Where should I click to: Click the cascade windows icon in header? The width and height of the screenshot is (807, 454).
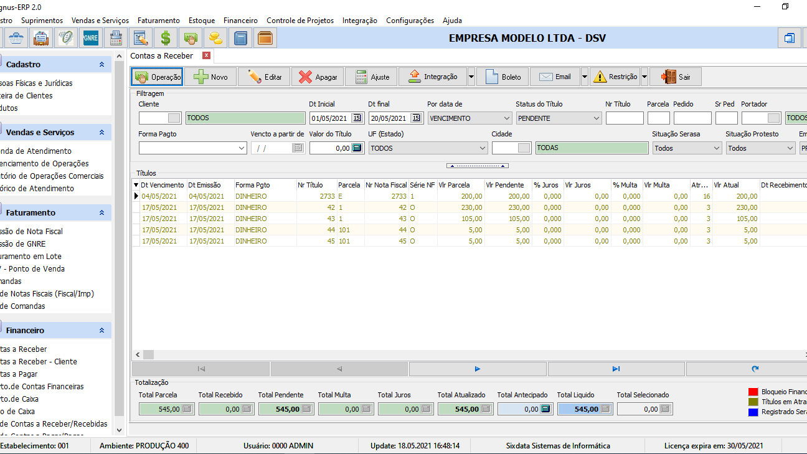(x=790, y=38)
